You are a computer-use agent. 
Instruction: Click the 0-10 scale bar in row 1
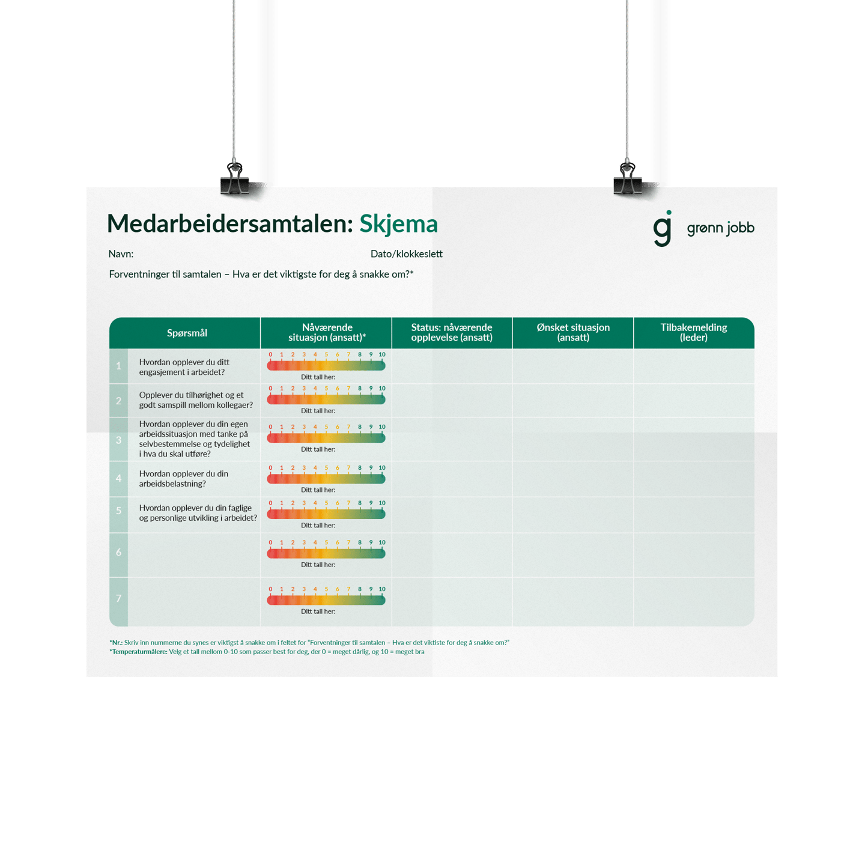coord(326,365)
